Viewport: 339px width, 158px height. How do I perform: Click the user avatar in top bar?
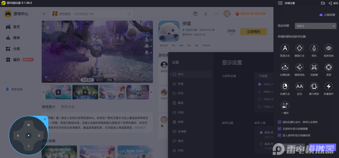click(227, 14)
